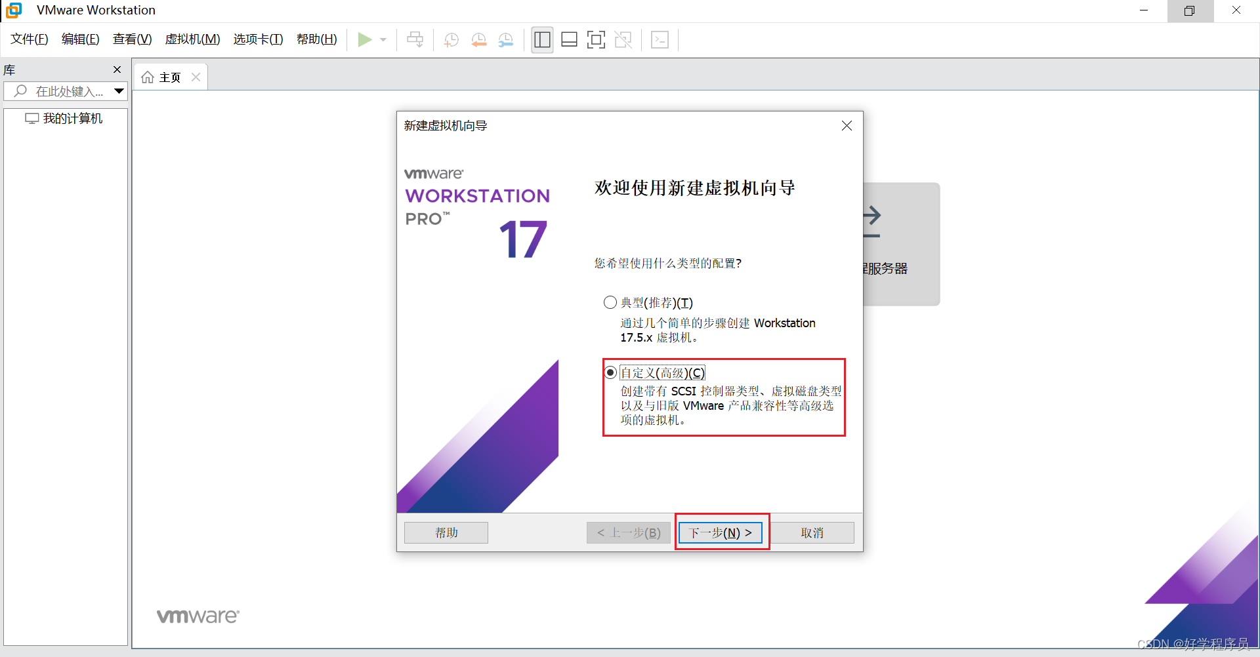
Task: Click the take snapshot toolbar icon
Action: pyautogui.click(x=451, y=40)
